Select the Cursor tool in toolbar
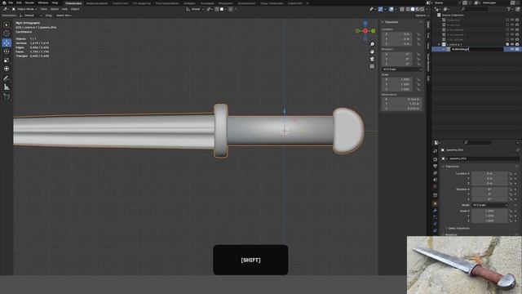The height and width of the screenshot is (294, 522). point(7,33)
